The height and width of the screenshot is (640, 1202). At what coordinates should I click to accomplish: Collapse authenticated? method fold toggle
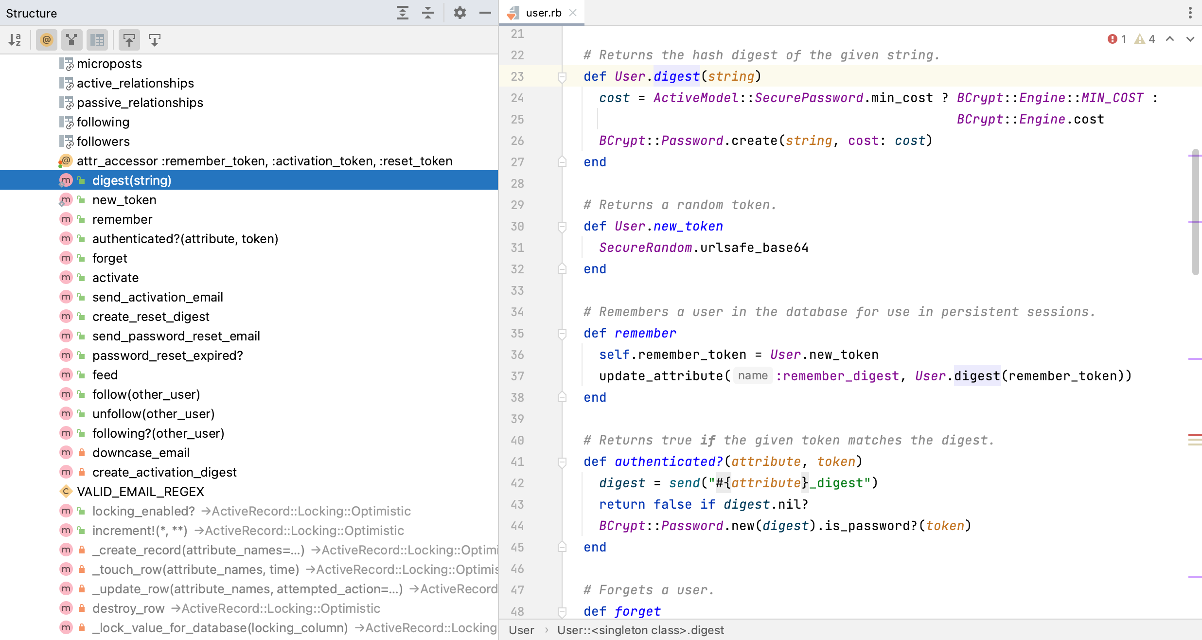click(x=562, y=462)
